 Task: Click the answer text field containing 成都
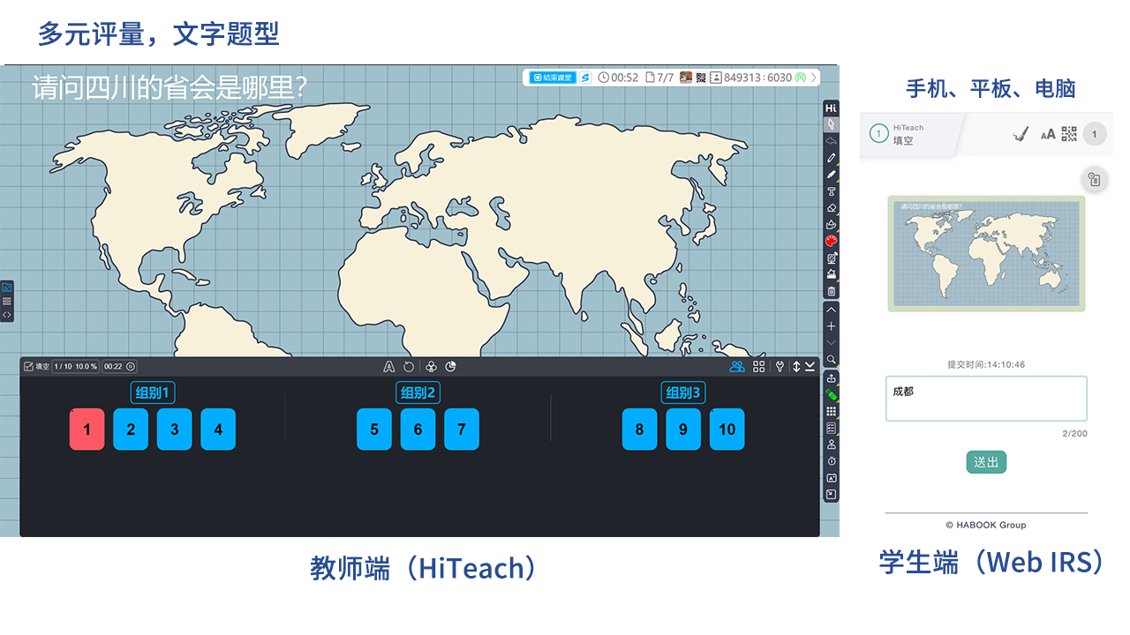pos(986,399)
